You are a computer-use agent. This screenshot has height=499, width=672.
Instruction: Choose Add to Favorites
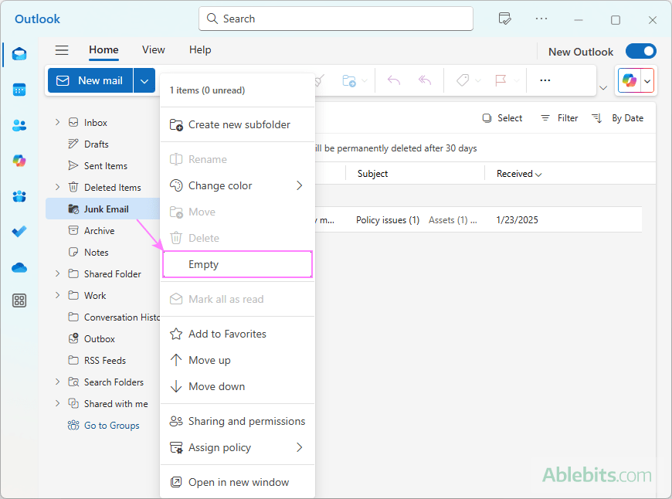237,334
